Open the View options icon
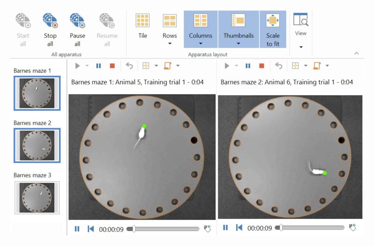This screenshot has height=246, width=374. click(301, 20)
